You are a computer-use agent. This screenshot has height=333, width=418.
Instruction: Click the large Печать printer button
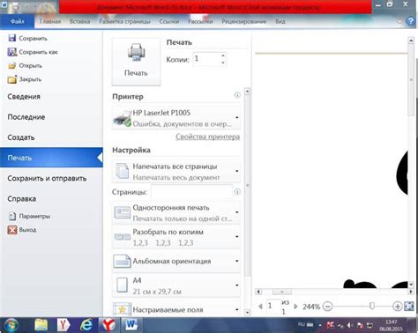tap(136, 62)
